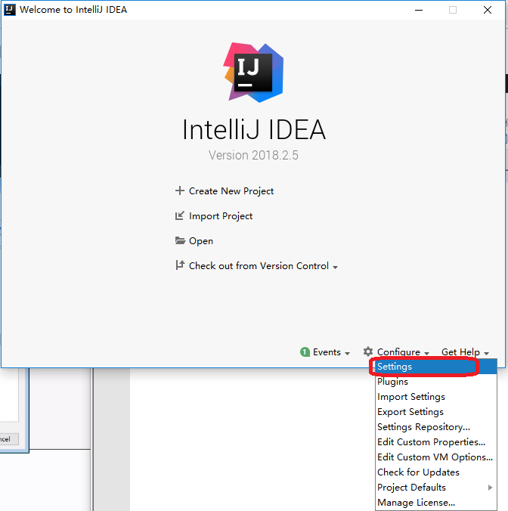Choose Manage License... entry
508x511 pixels.
(436, 503)
